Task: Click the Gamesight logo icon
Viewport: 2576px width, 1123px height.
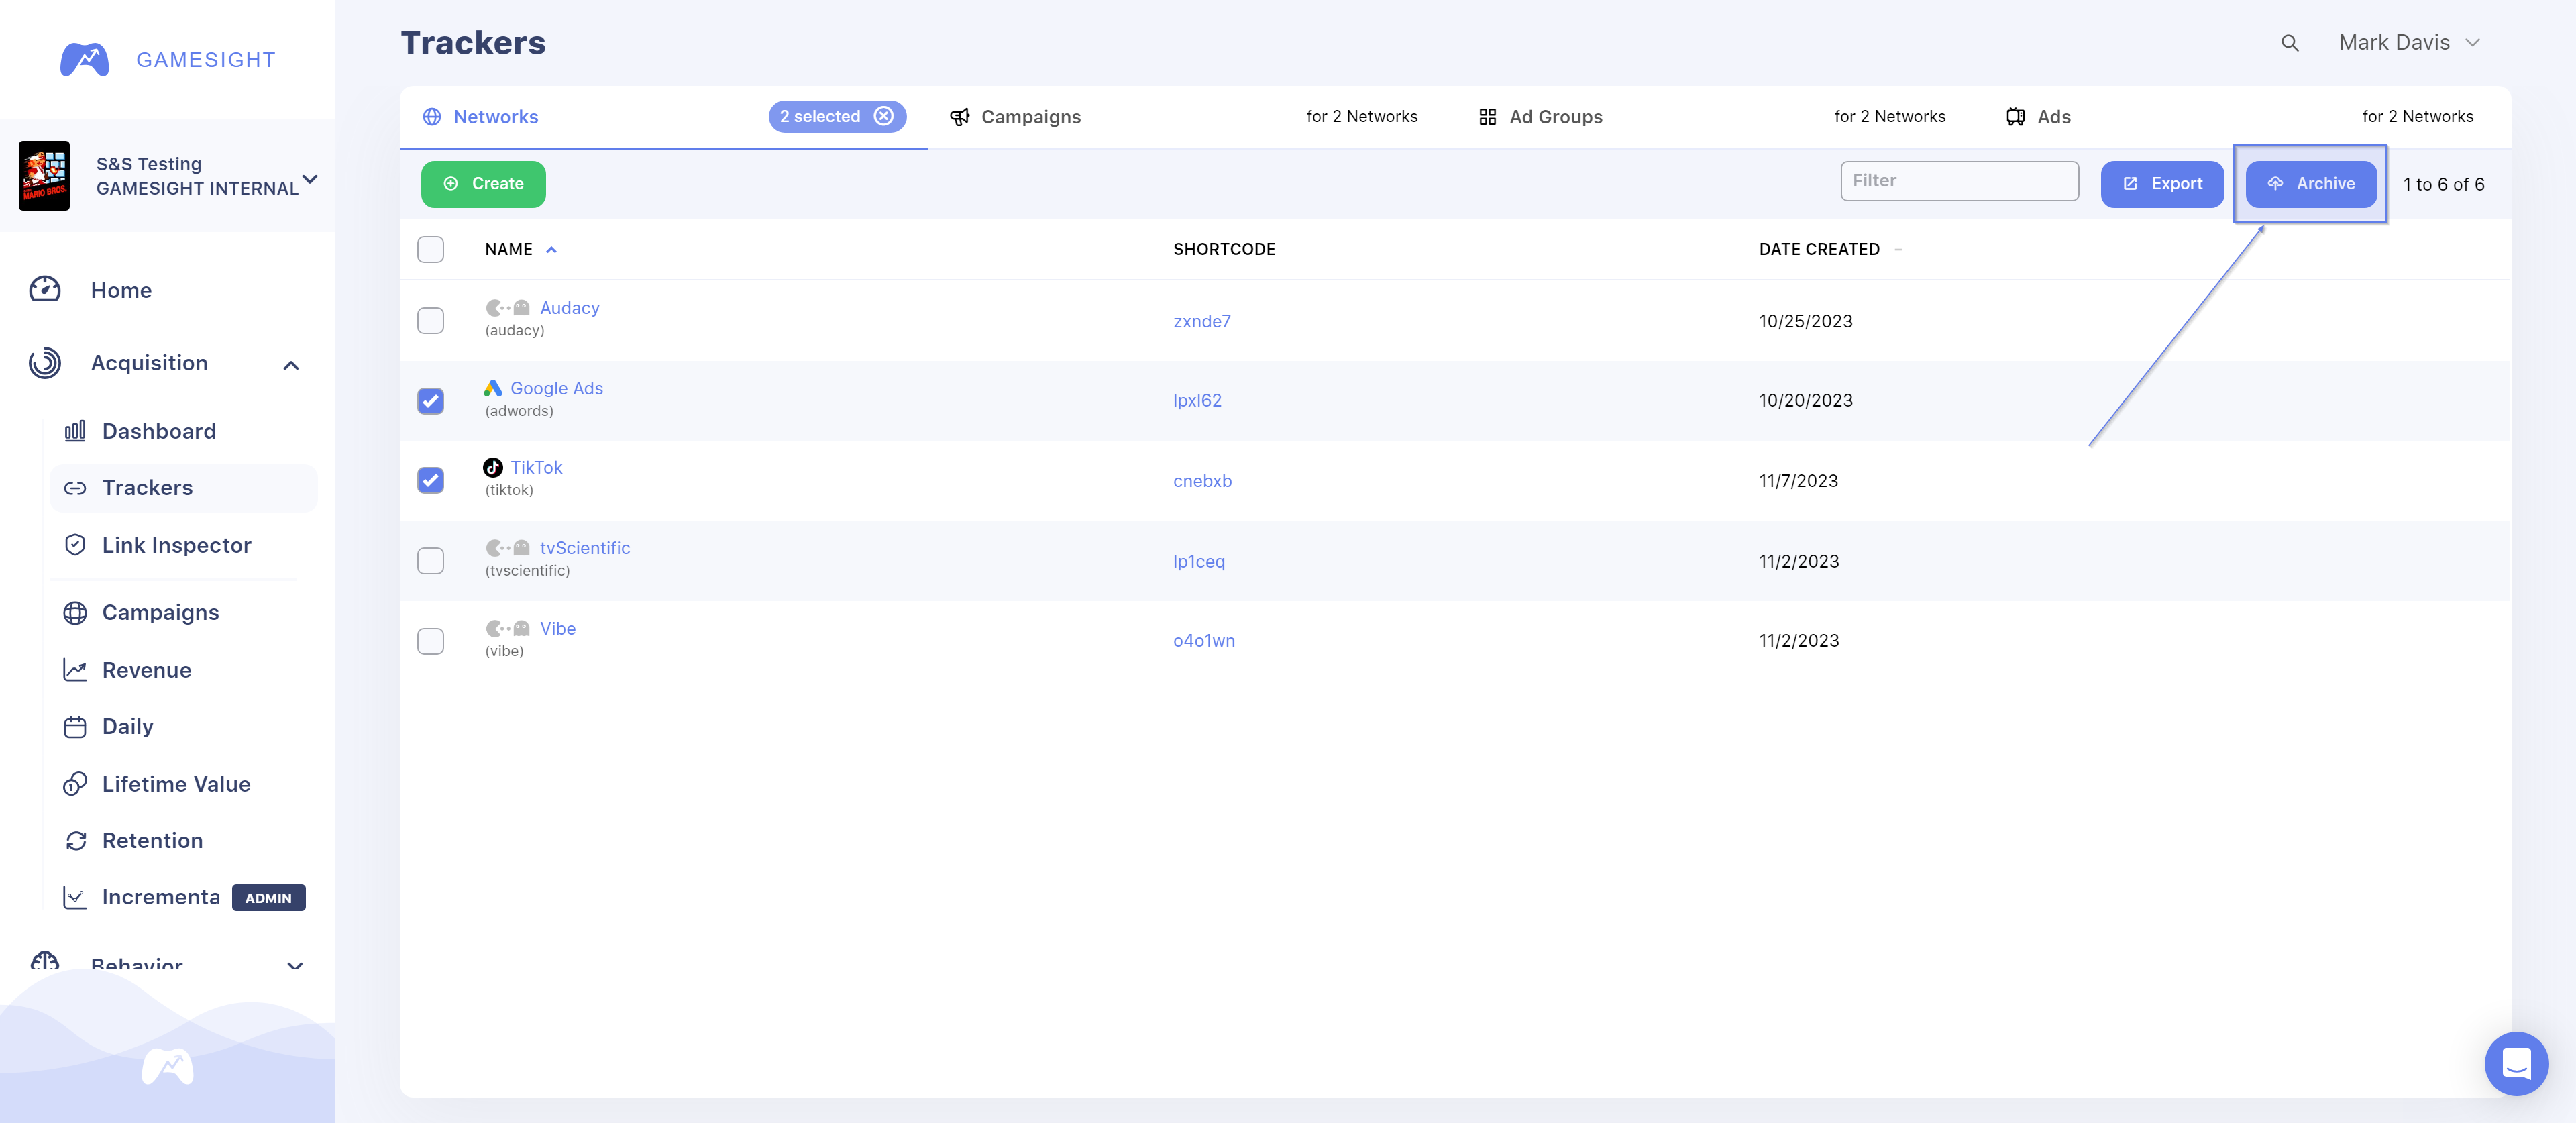Action: (84, 60)
